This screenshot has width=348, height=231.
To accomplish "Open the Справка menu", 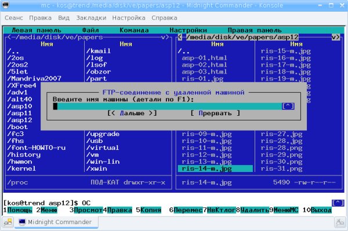I will (x=164, y=18).
